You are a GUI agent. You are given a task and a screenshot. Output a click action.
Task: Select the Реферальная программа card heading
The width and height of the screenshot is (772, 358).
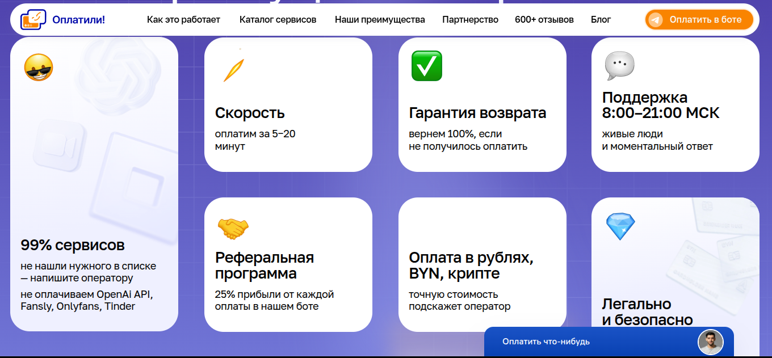pyautogui.click(x=265, y=266)
